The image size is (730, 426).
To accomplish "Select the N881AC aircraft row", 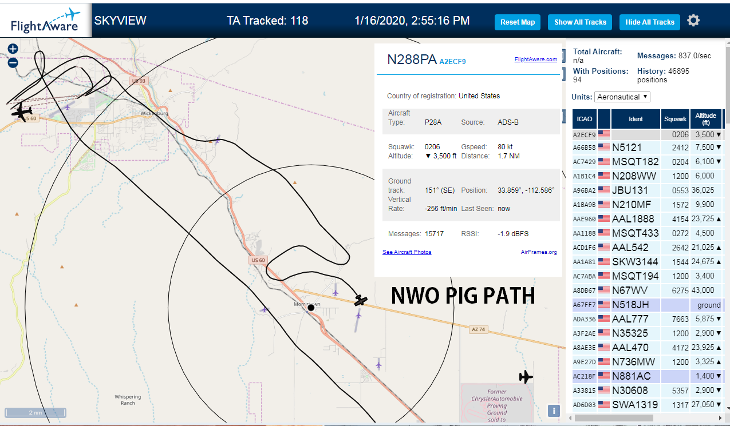I will (x=647, y=376).
